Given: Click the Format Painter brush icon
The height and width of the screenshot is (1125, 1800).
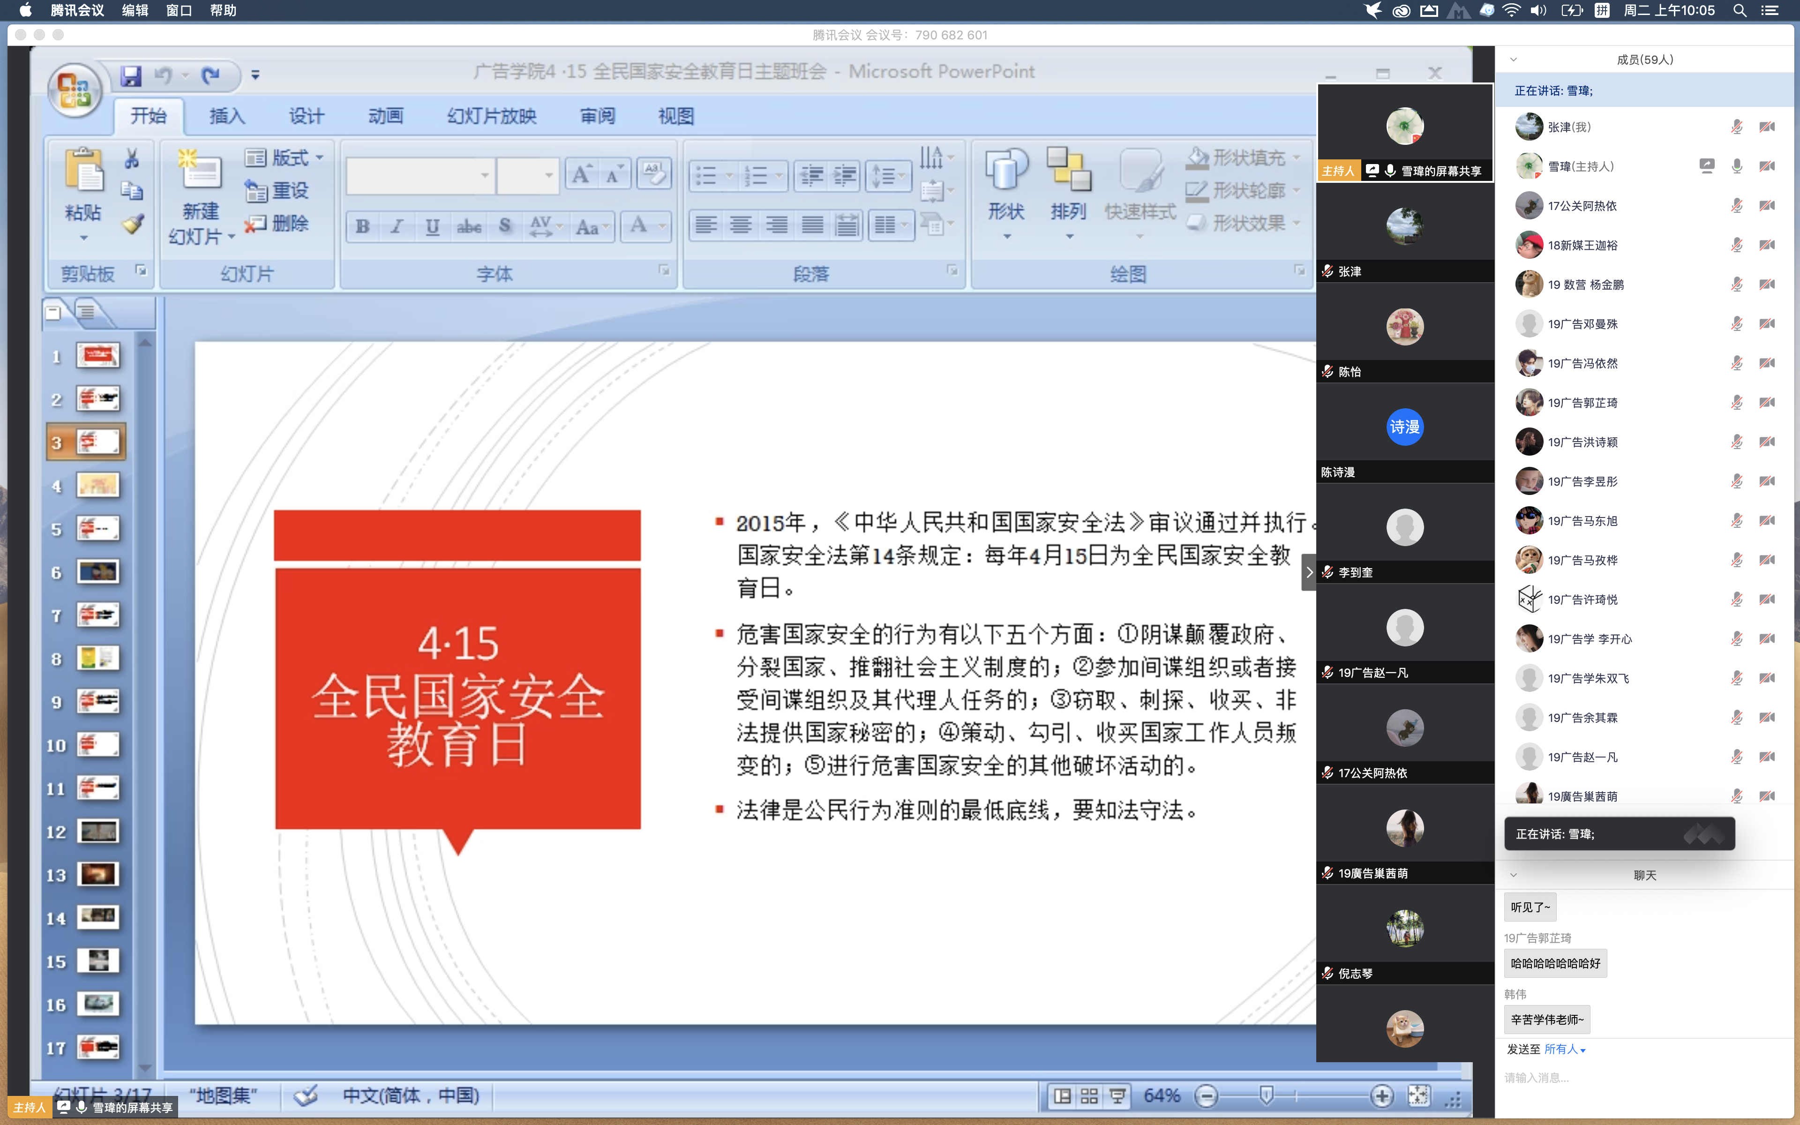Looking at the screenshot, I should coord(132,223).
